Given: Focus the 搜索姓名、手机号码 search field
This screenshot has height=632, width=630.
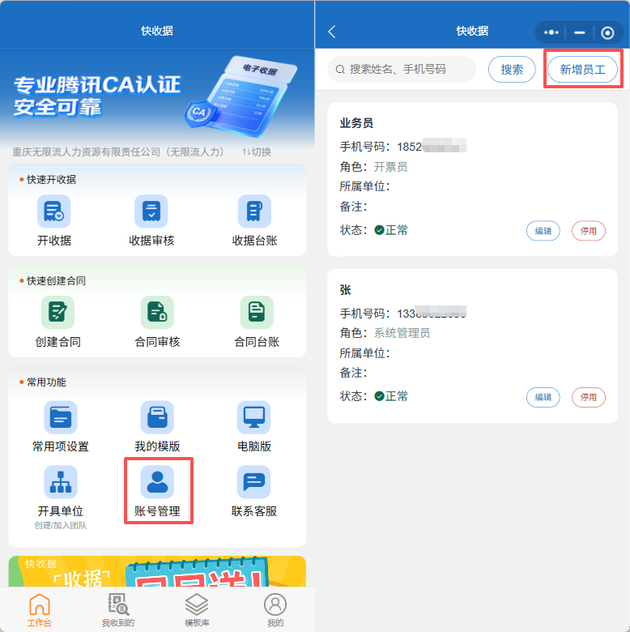Looking at the screenshot, I should coord(402,70).
